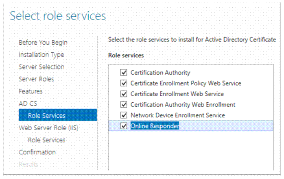Toggle Certificate Enrollment Policy Web Service checkbox
Viewport: 284px width, 179px height.
click(124, 83)
